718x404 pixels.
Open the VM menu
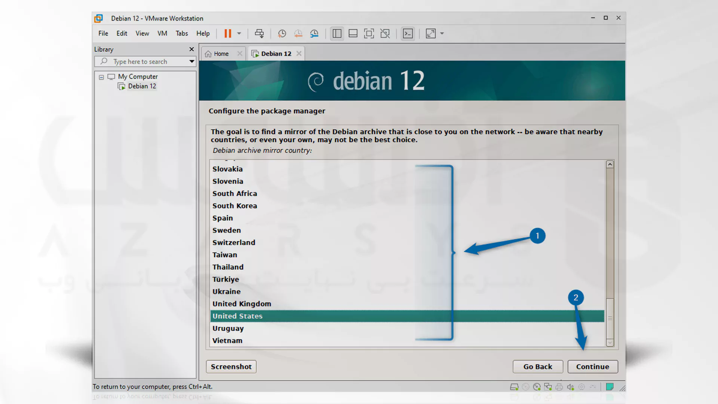pos(162,33)
